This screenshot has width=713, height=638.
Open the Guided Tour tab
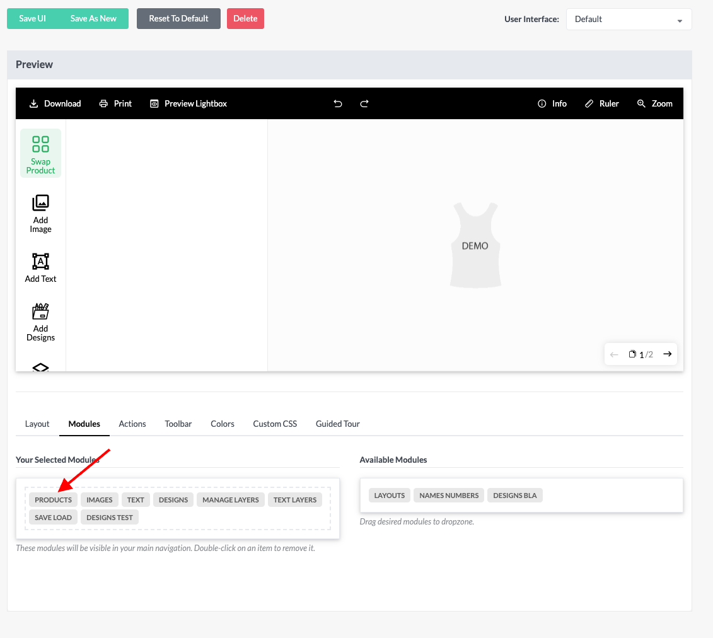click(x=338, y=424)
